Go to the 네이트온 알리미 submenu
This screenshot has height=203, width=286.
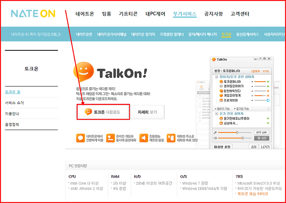pyautogui.click(x=143, y=34)
